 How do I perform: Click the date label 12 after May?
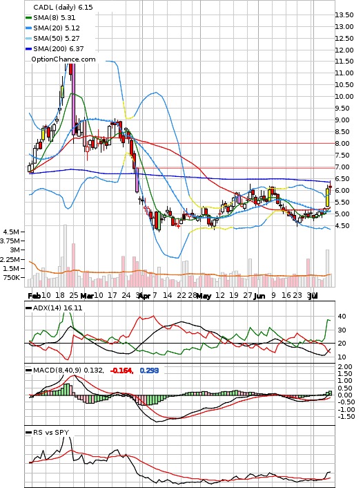point(220,295)
